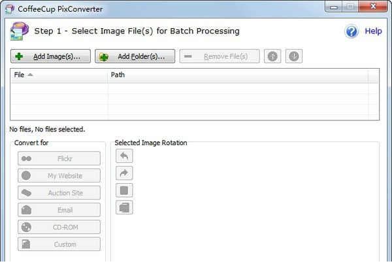This screenshot has height=272, width=392.
Task: Select the My Website conversion option
Action: [x=59, y=175]
